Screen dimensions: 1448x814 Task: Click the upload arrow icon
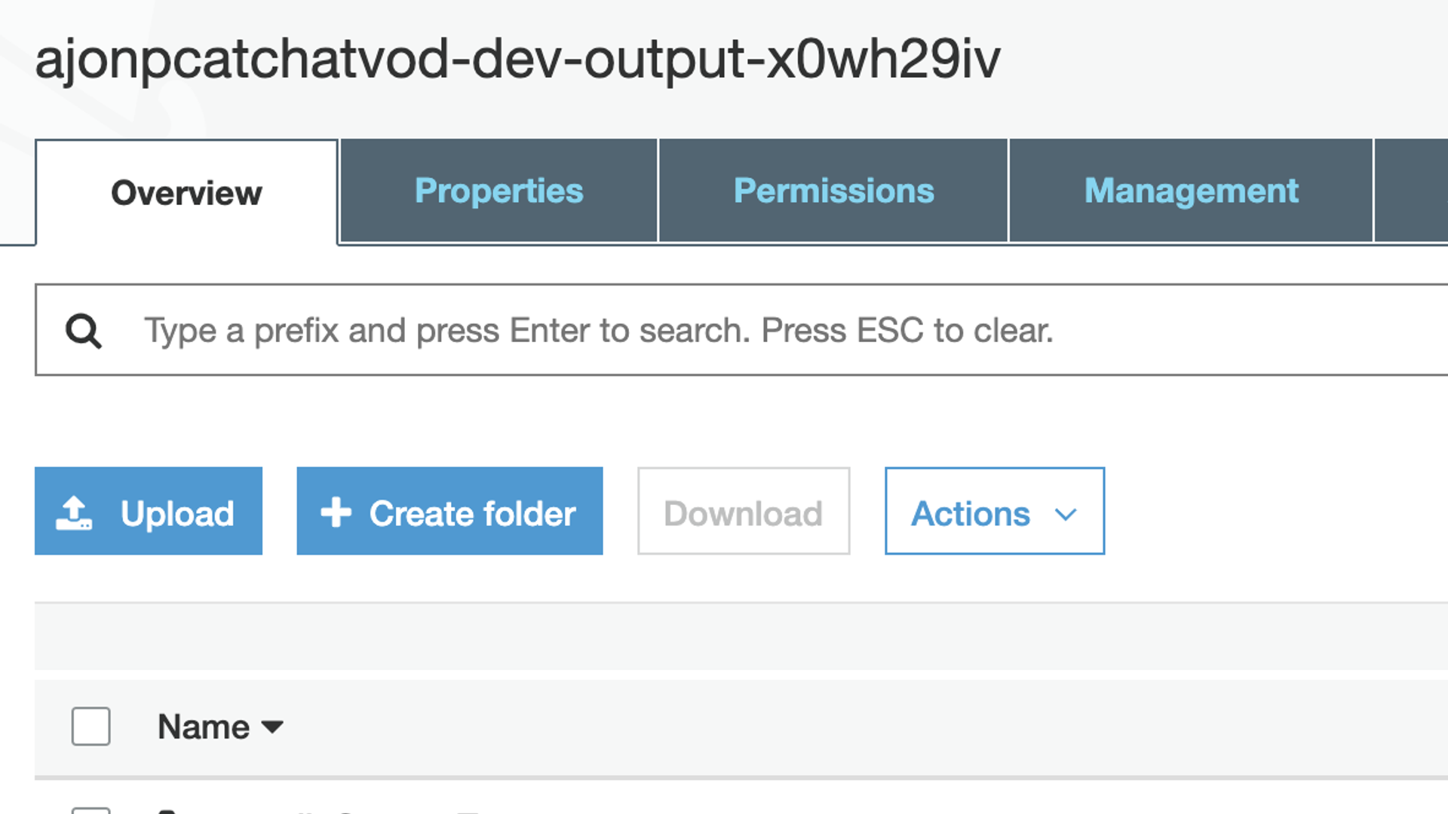[x=74, y=513]
